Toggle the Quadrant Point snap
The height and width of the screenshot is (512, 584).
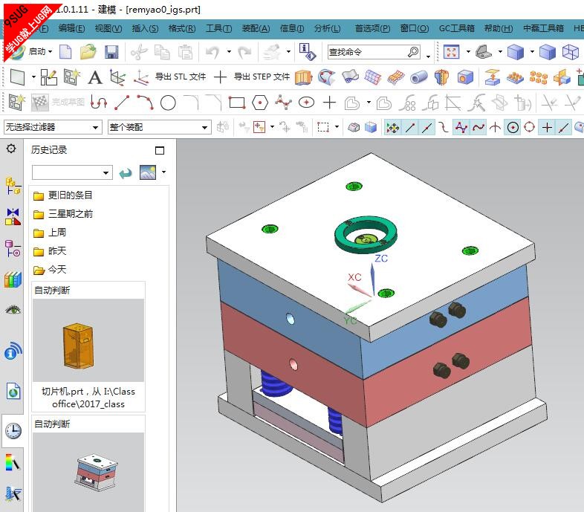[x=529, y=128]
